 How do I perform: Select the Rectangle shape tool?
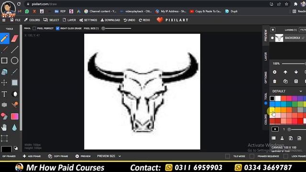[x=4, y=61]
